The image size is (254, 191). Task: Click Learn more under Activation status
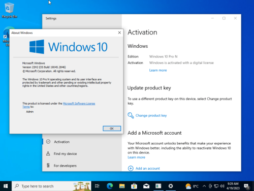[158, 70]
